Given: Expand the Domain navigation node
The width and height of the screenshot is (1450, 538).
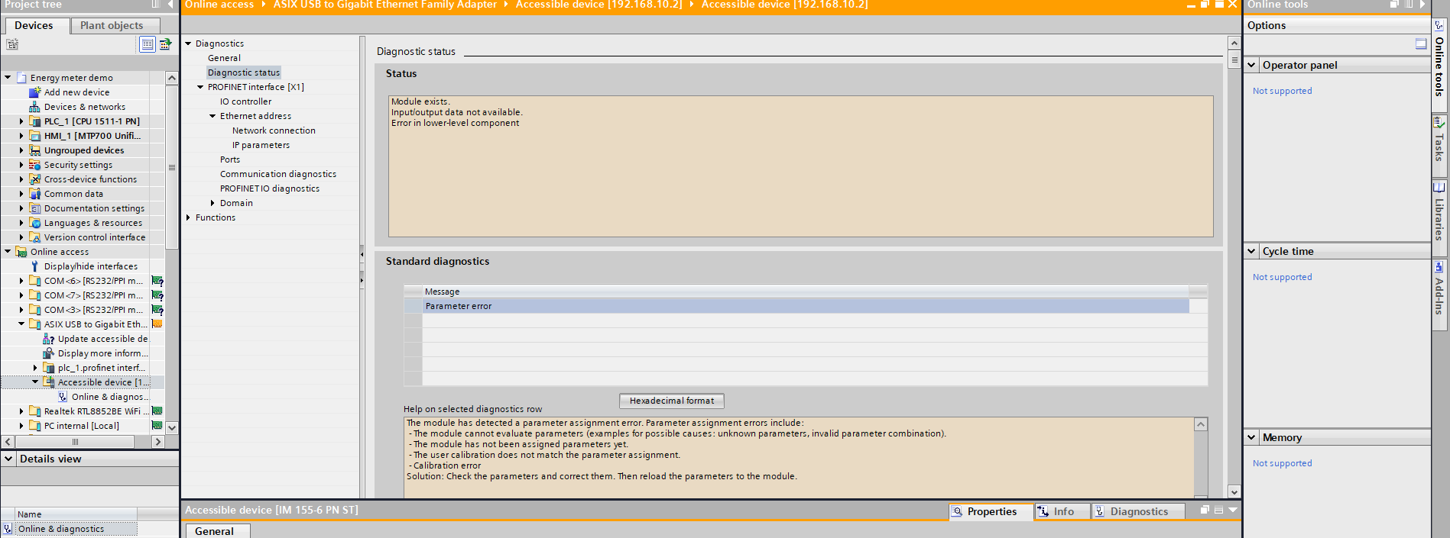Looking at the screenshot, I should point(212,203).
